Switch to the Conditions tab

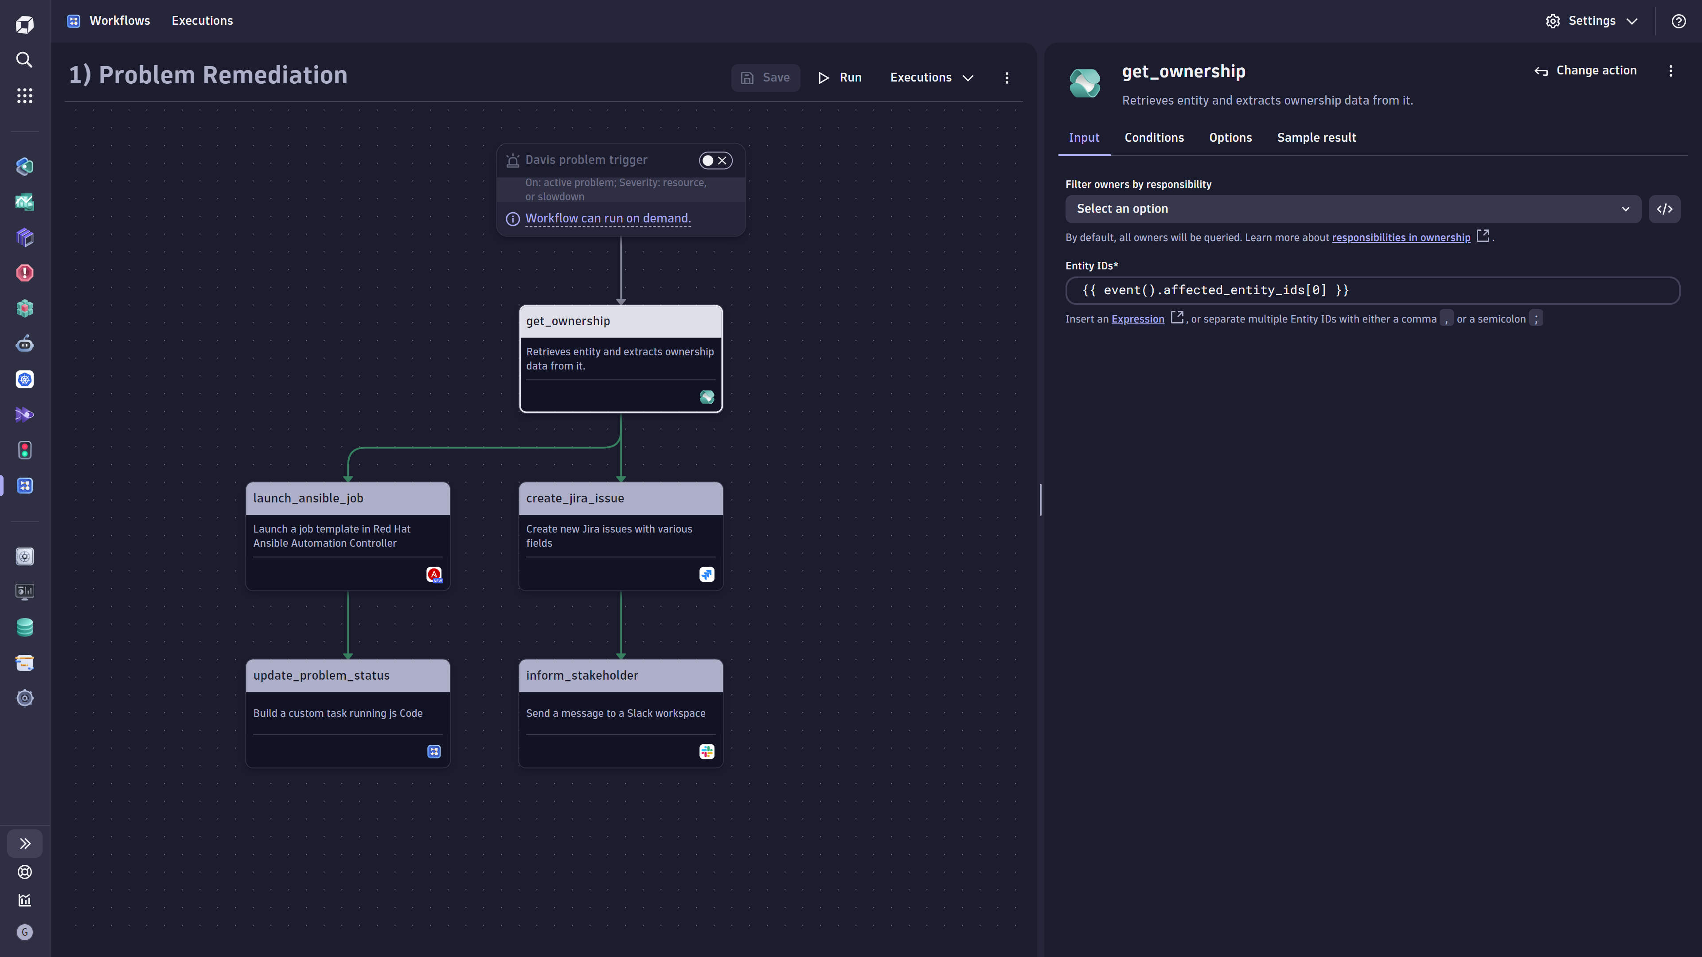1154,137
